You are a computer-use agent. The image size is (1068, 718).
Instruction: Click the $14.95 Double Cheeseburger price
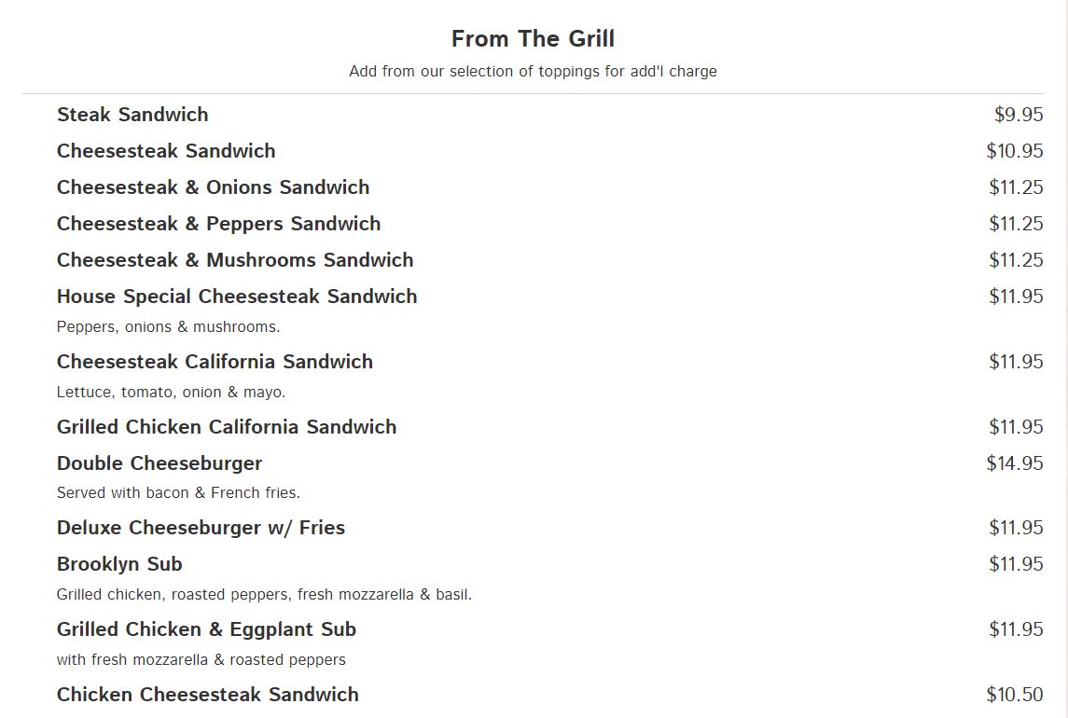tap(1015, 463)
